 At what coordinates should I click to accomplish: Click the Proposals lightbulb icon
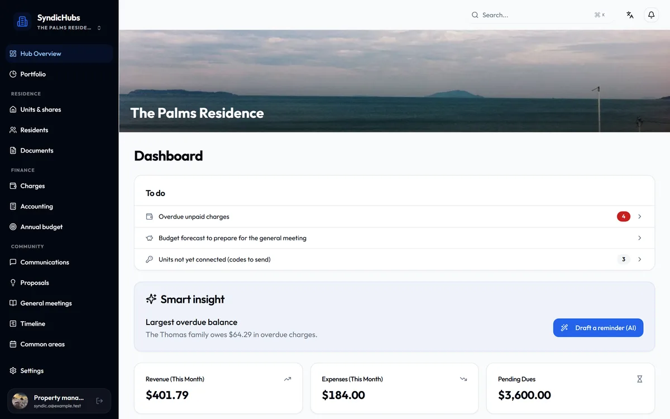(x=13, y=283)
